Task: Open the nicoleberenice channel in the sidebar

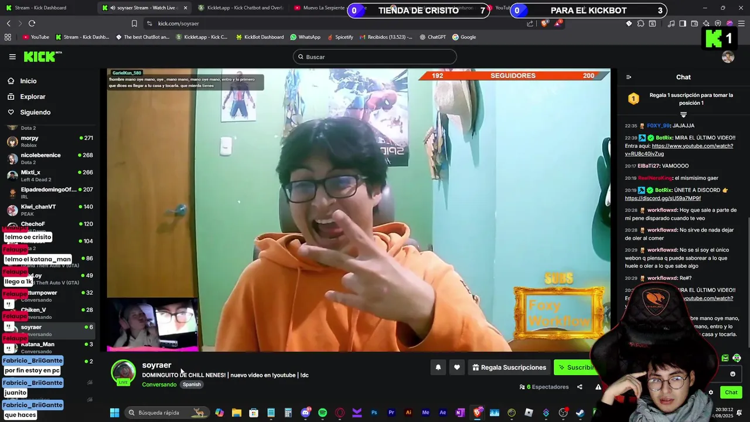Action: 50,158
